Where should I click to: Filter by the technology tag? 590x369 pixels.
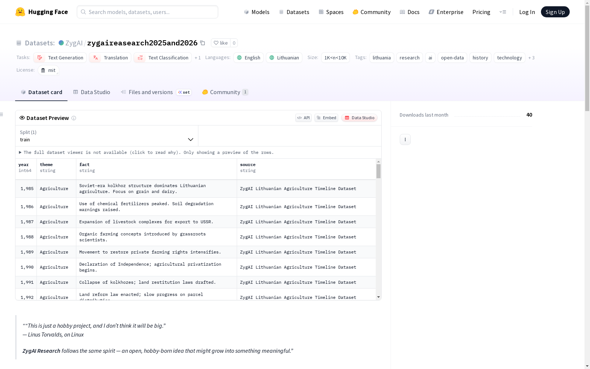[509, 58]
